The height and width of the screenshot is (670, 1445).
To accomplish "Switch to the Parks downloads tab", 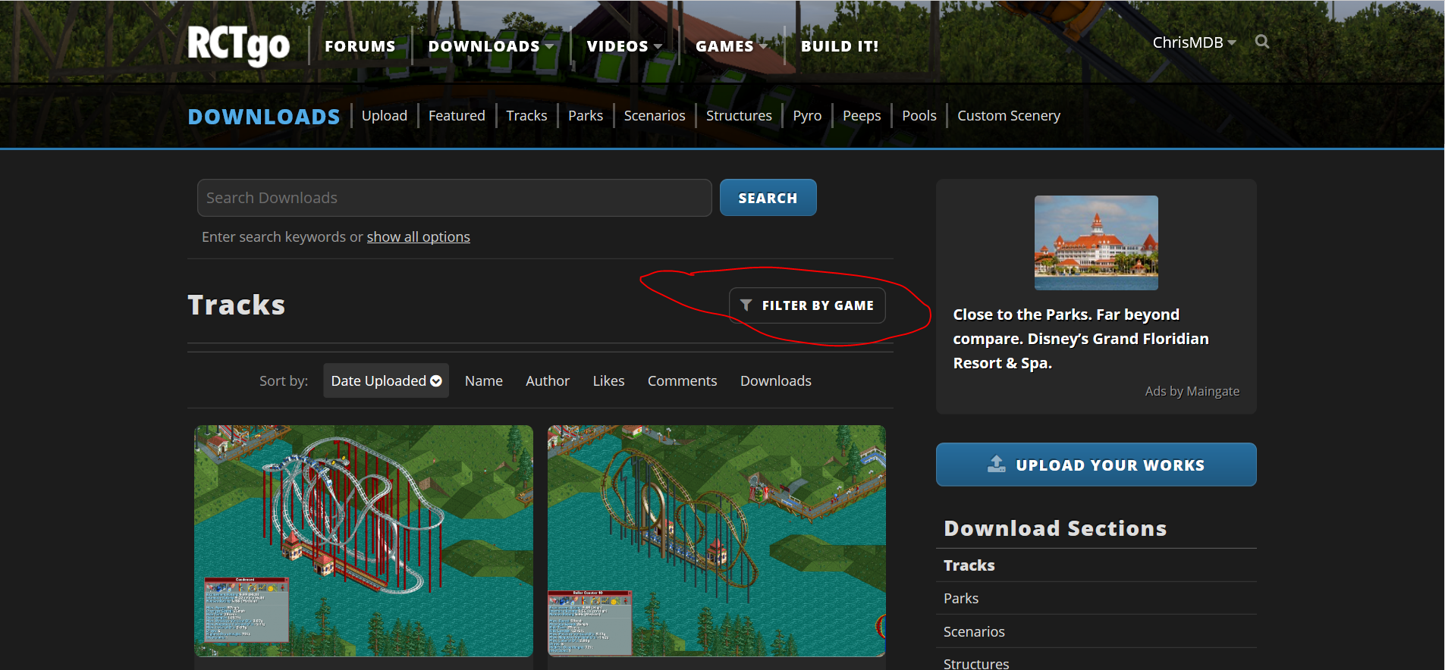I will pyautogui.click(x=585, y=116).
